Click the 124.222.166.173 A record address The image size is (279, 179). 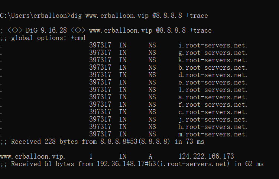click(x=206, y=156)
